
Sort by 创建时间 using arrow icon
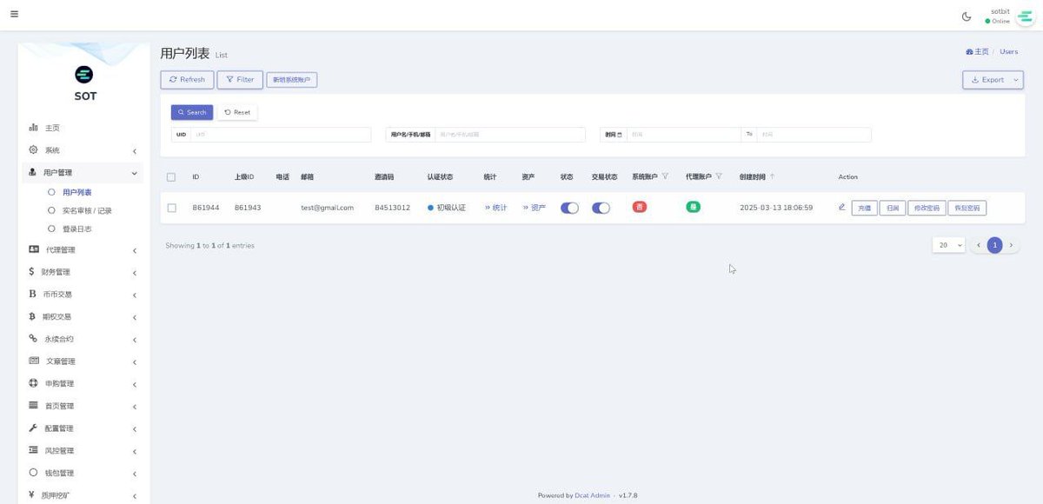[772, 176]
